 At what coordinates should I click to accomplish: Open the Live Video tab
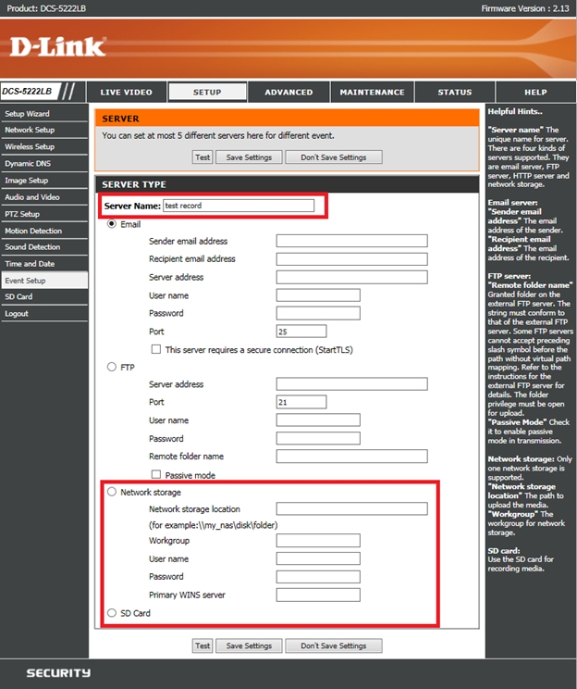point(126,93)
